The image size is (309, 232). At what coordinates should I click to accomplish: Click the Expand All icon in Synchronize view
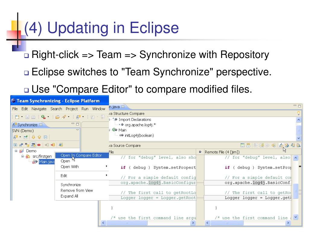[x=15, y=145]
